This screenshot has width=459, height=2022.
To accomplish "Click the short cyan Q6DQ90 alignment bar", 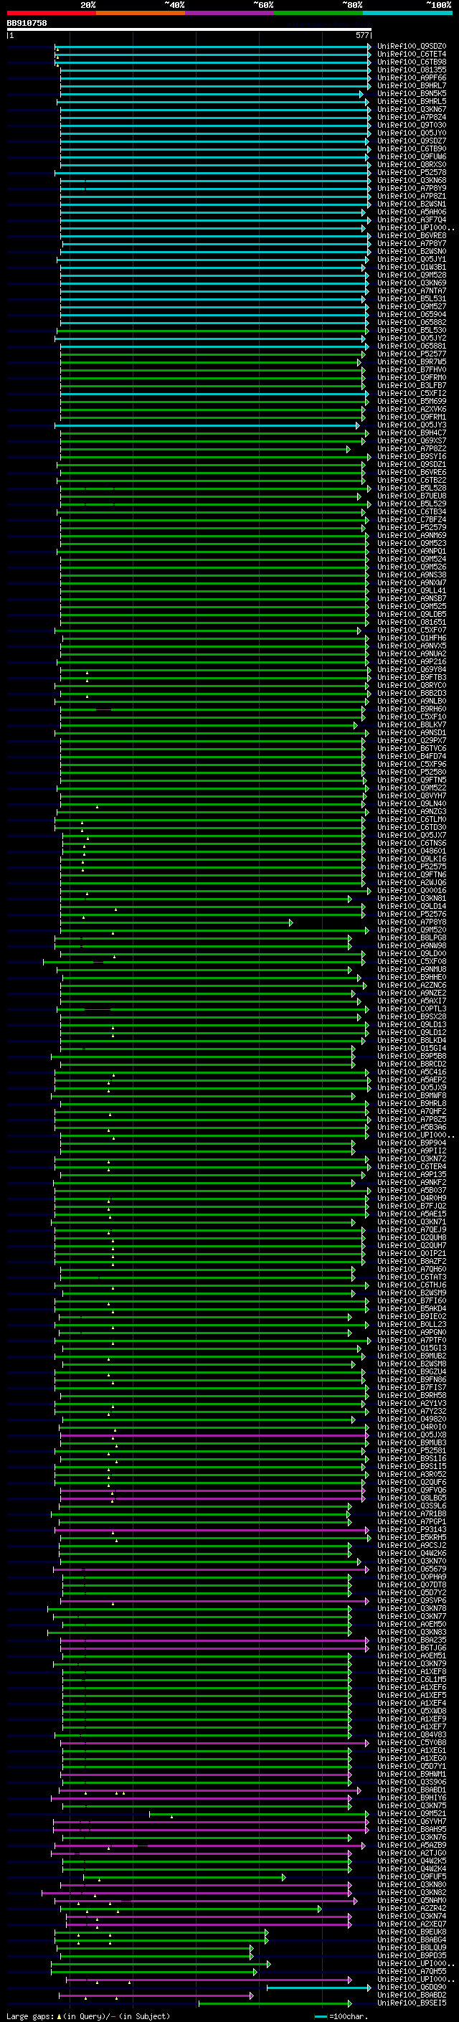I will 318,1988.
